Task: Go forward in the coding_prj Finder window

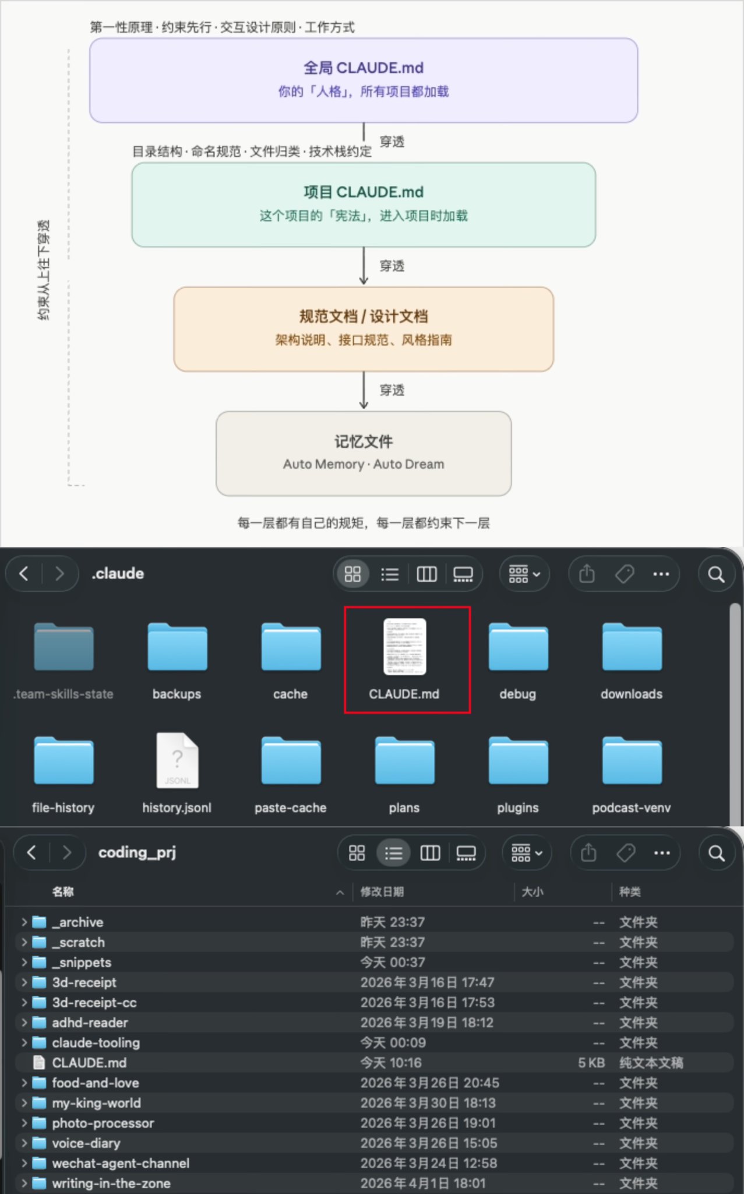Action: 67,853
